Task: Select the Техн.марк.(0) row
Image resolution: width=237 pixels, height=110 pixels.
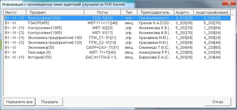Action: pos(117,52)
